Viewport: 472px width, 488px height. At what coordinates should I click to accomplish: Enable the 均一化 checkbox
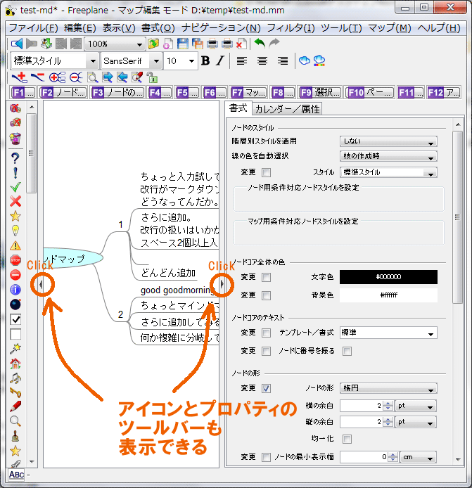coord(347,439)
